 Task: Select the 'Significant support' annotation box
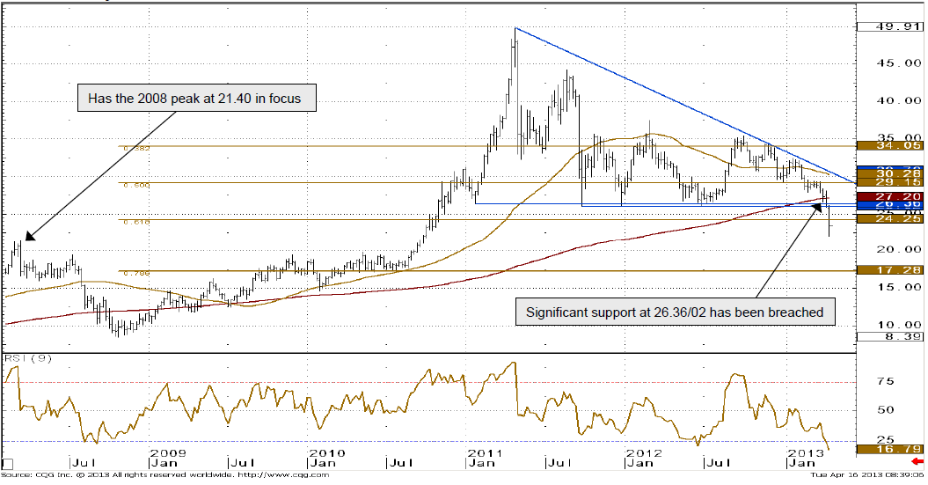tap(674, 312)
